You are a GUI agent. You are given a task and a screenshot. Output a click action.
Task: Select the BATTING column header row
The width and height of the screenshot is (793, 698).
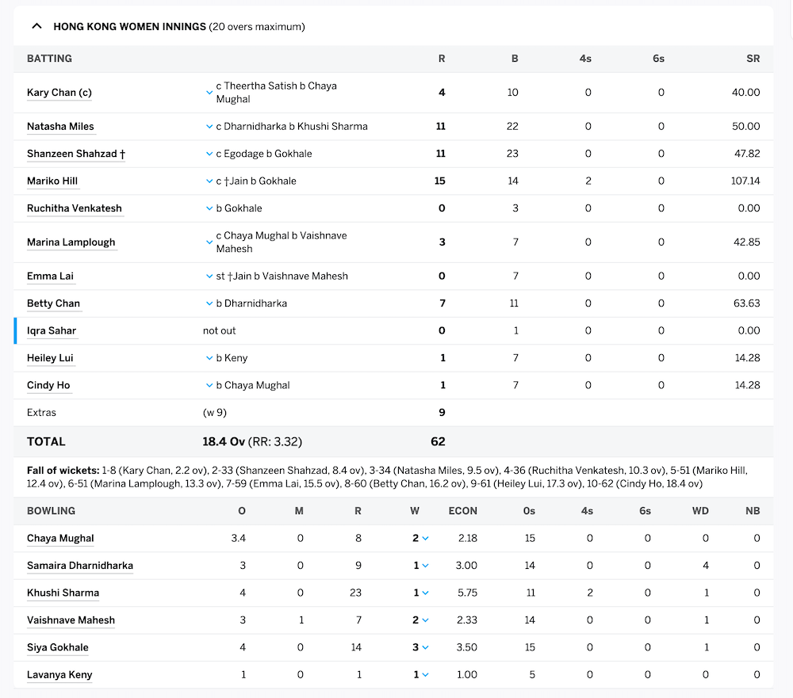50,59
